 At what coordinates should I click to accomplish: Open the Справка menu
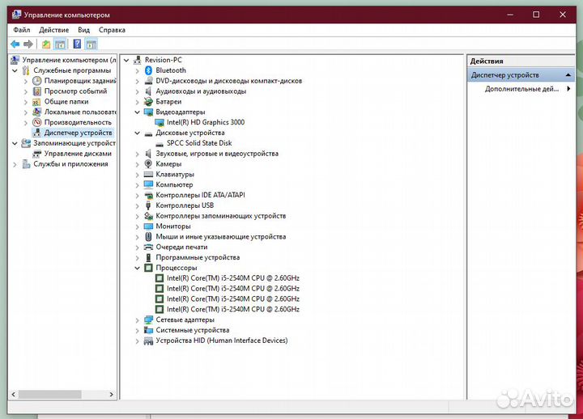112,30
